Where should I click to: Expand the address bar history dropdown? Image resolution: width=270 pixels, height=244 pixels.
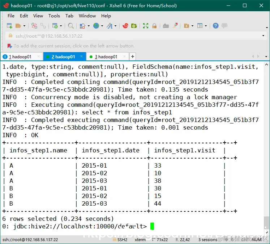click(x=263, y=36)
